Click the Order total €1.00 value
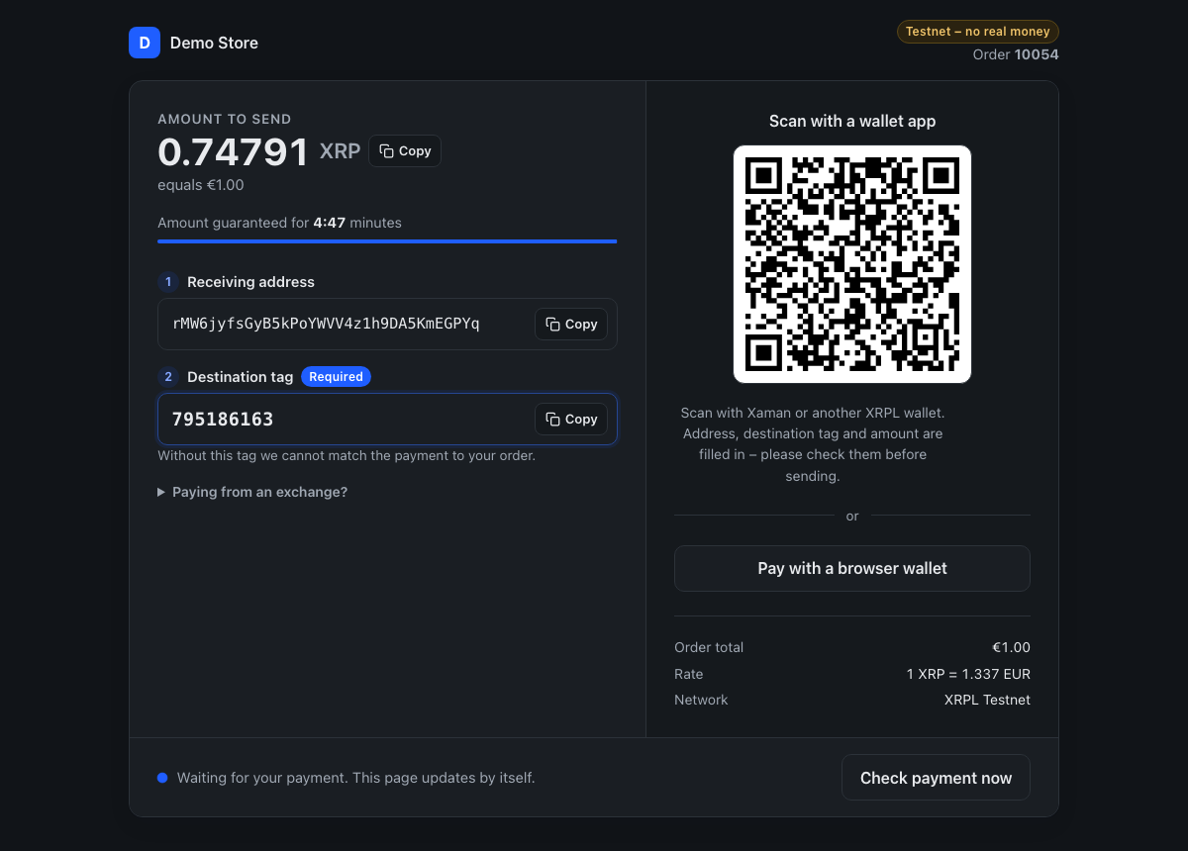The image size is (1188, 851). [x=1011, y=647]
